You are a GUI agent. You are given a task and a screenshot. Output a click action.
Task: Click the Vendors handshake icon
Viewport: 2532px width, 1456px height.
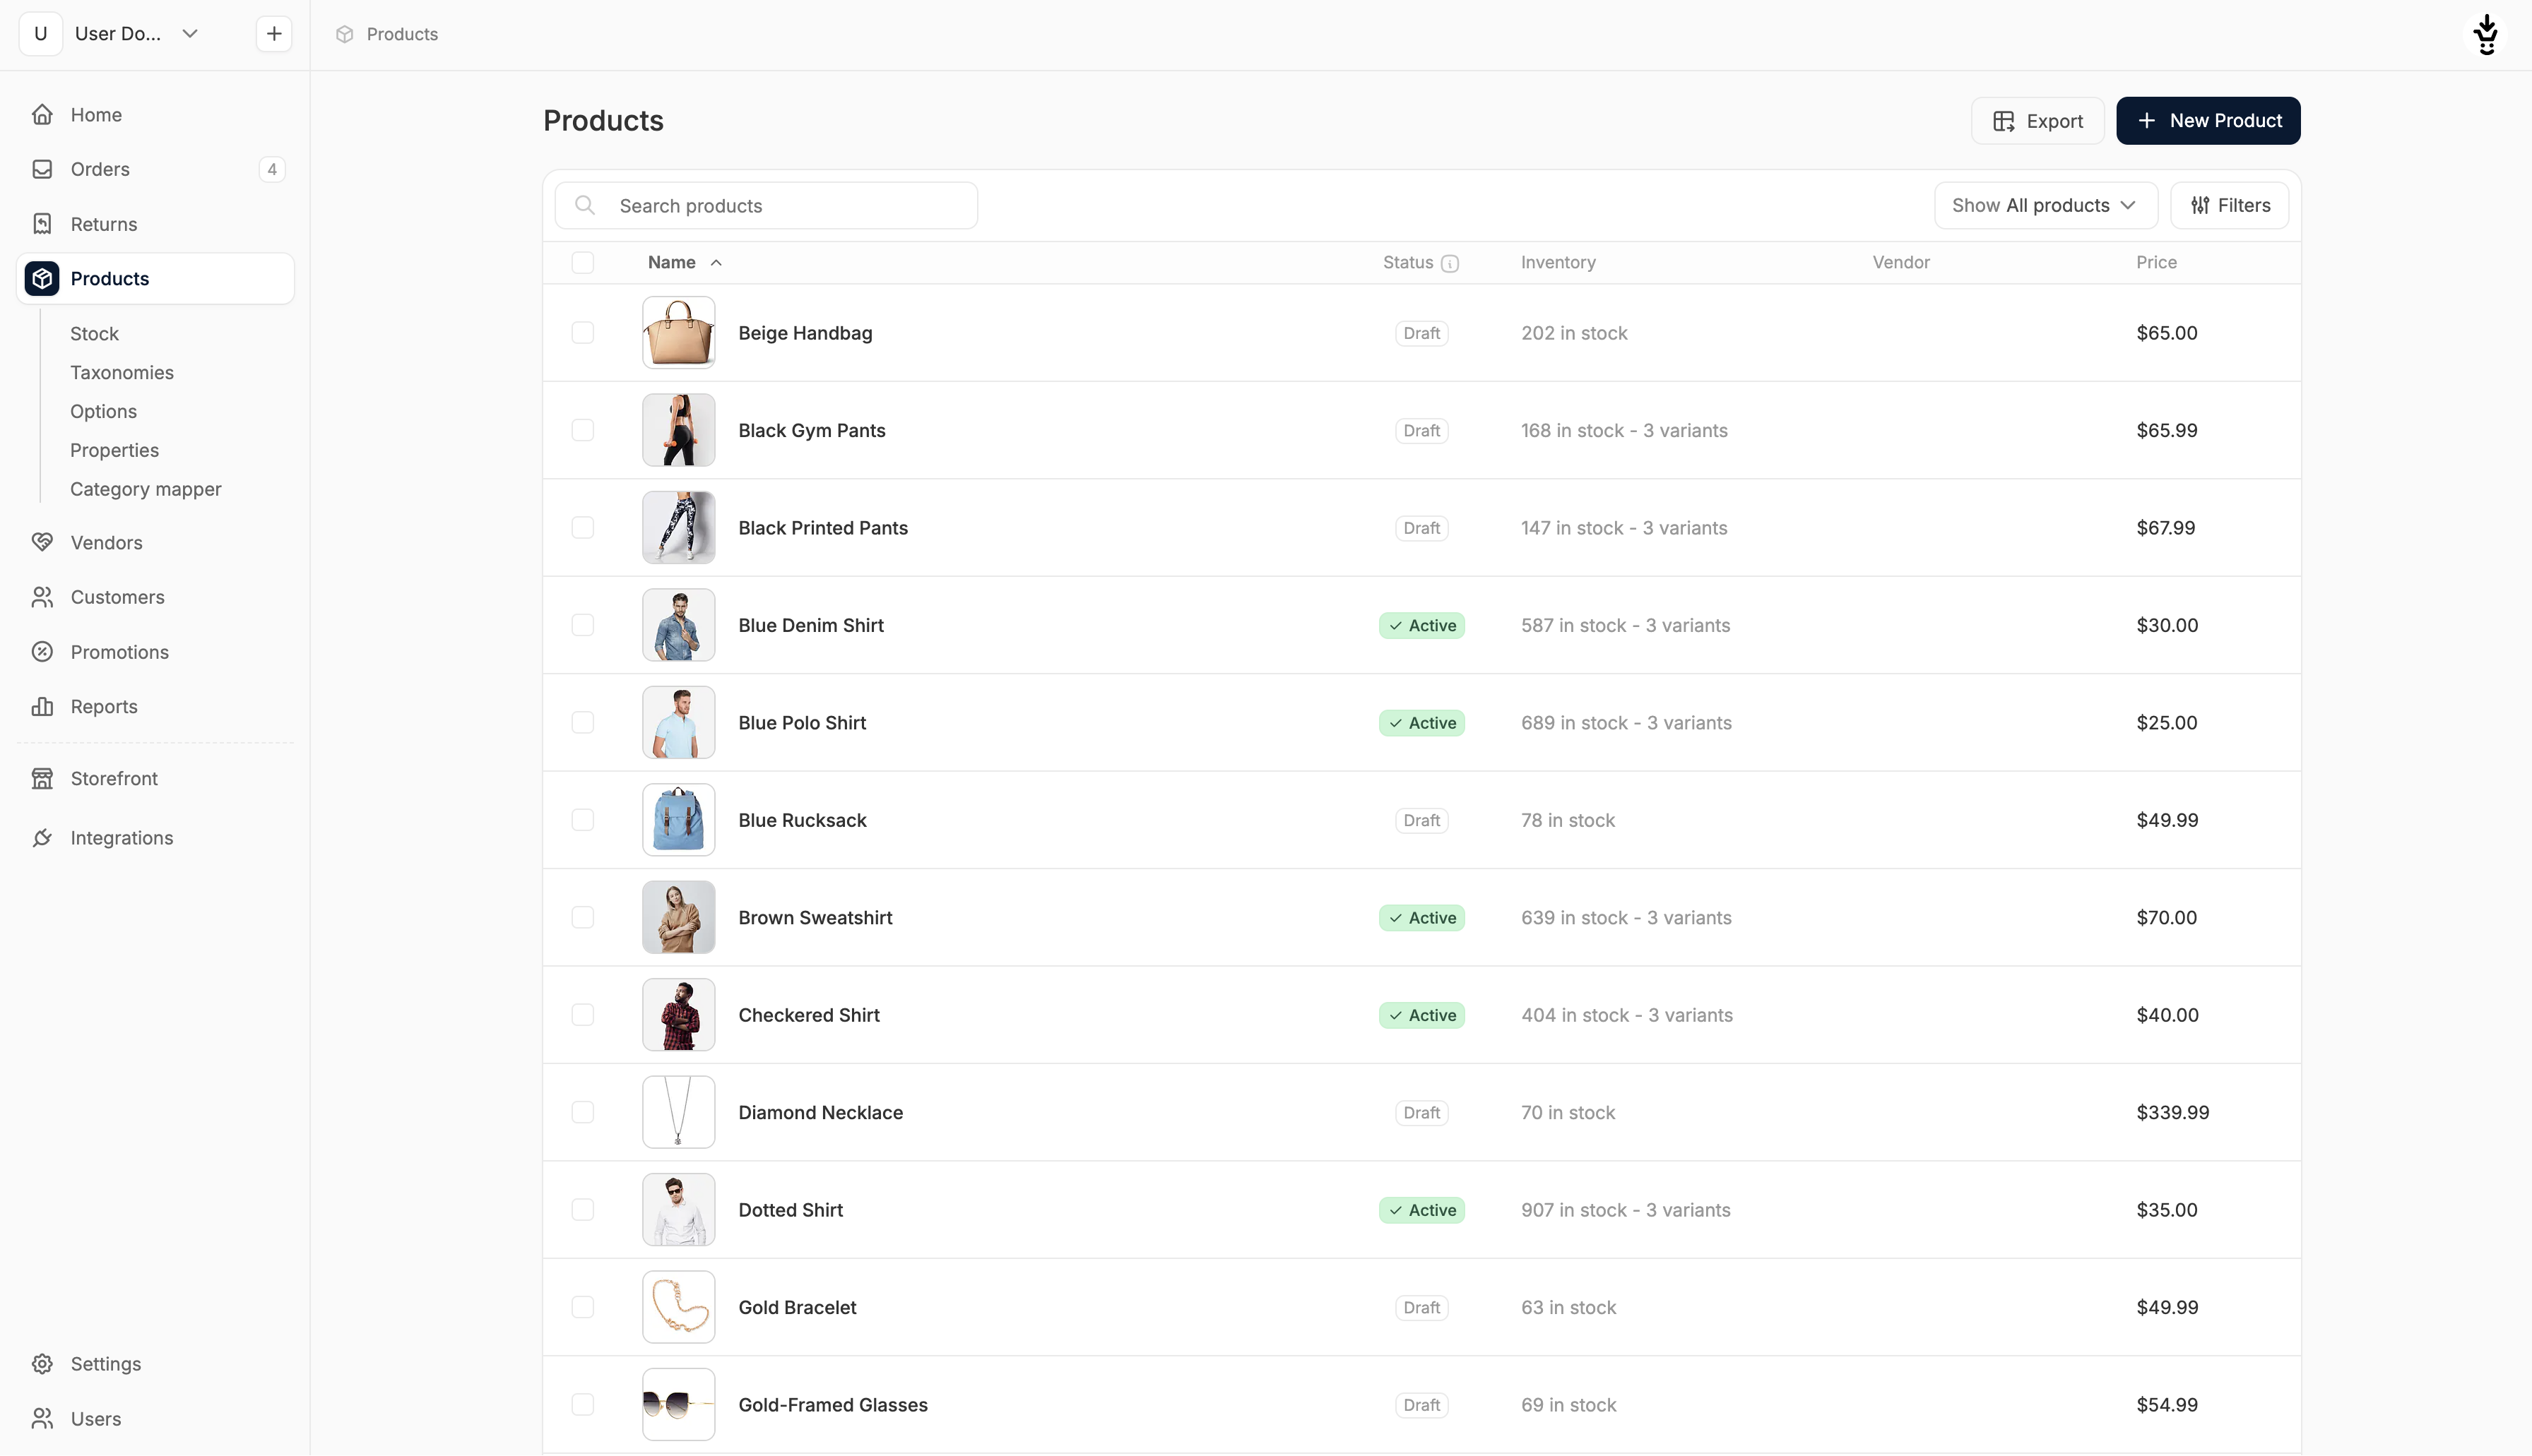[x=42, y=542]
